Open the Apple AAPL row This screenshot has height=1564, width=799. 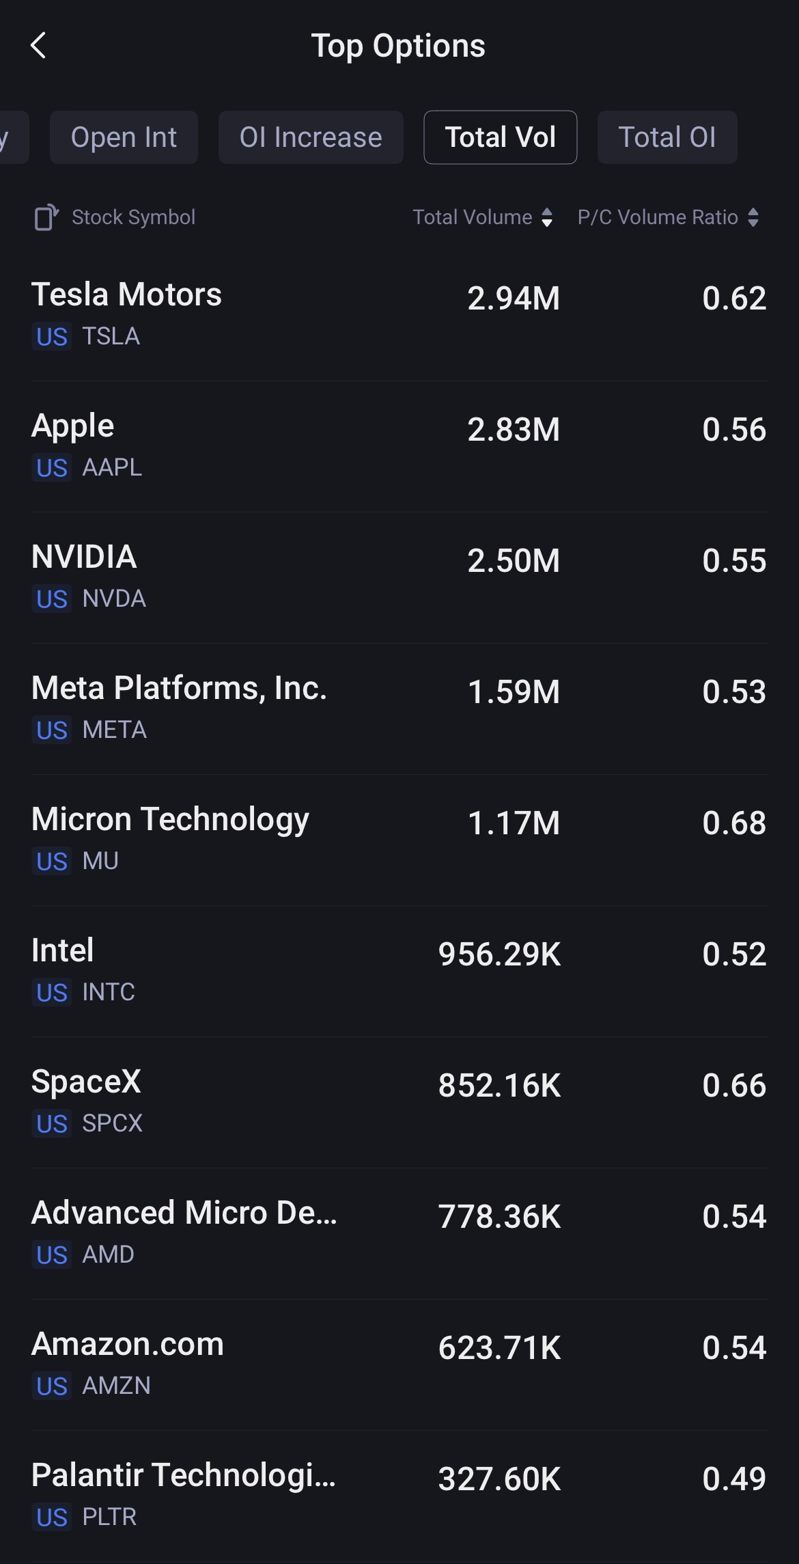[x=399, y=446]
